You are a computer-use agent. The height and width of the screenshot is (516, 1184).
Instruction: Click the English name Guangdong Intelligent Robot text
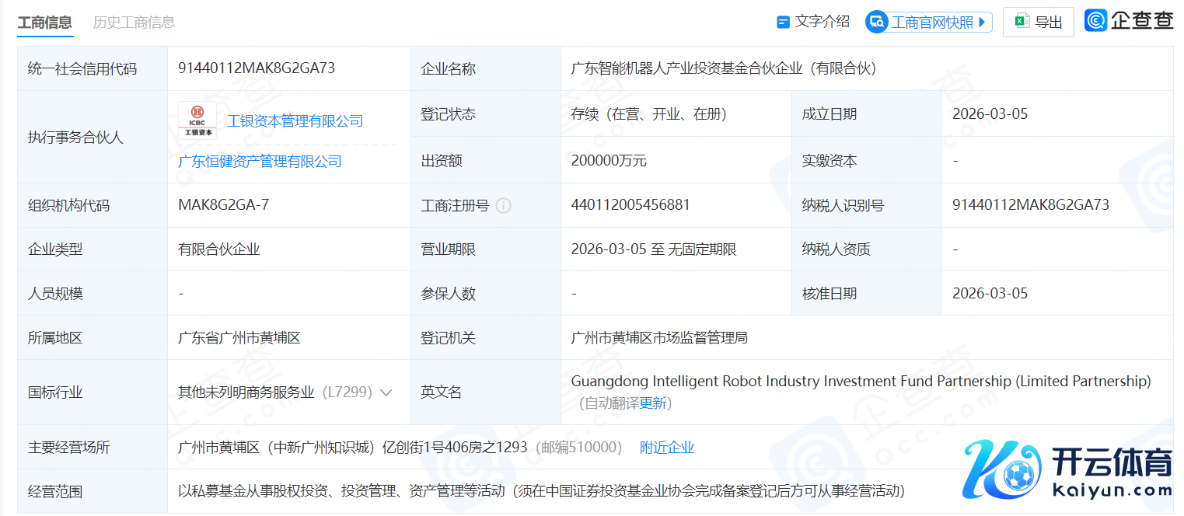click(860, 382)
